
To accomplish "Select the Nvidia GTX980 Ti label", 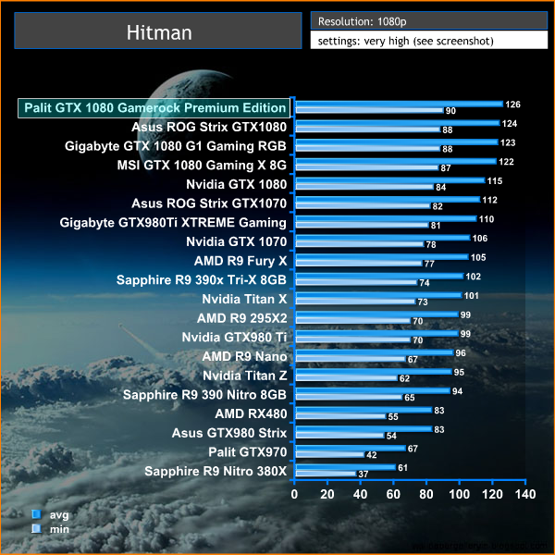I will [x=234, y=338].
